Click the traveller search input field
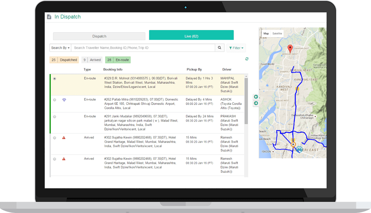Screen dimensions: 371x213 (x=143, y=48)
